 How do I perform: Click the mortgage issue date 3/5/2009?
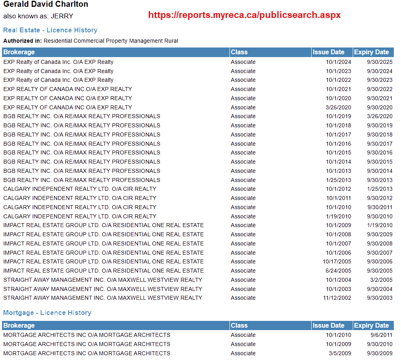pos(340,354)
